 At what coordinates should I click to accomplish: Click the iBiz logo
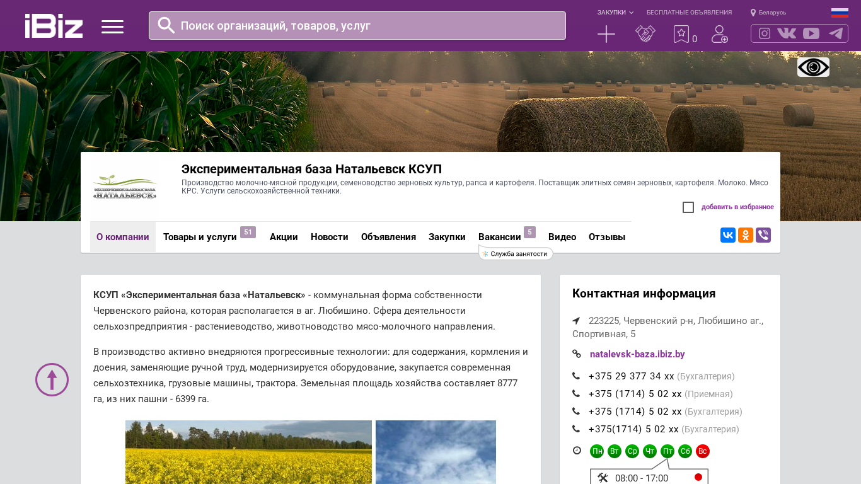click(x=54, y=26)
